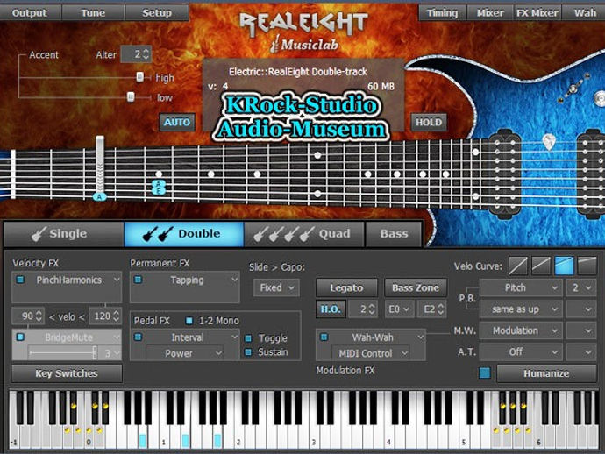
Task: Select the fourth Velo Curve icon
Action: point(587,266)
